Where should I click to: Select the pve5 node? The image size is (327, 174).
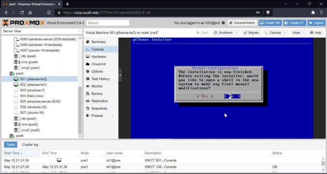pos(17,73)
